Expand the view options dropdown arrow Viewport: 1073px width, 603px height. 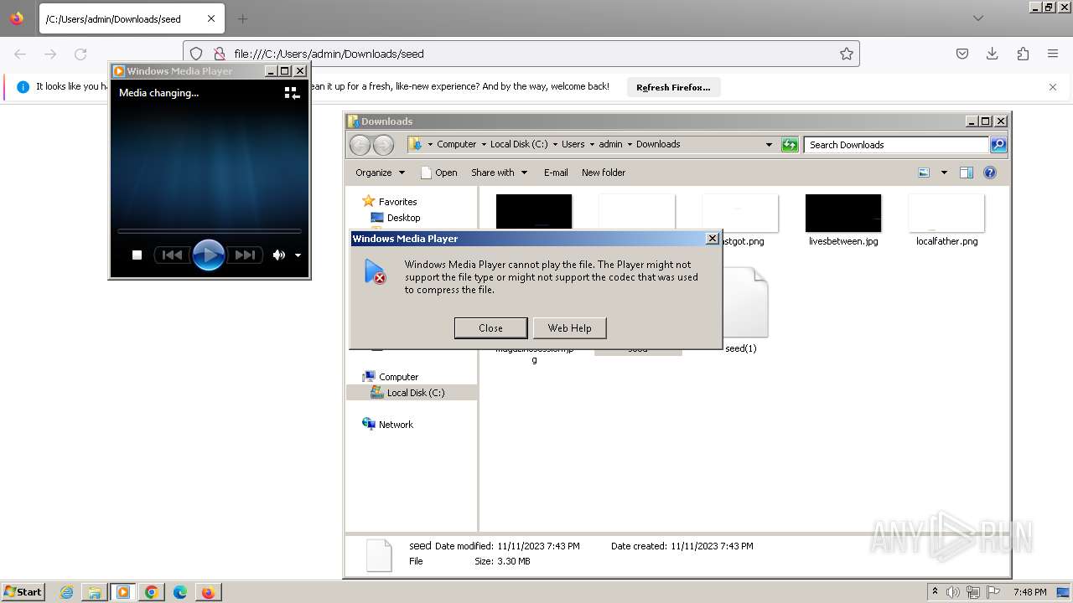coord(944,173)
